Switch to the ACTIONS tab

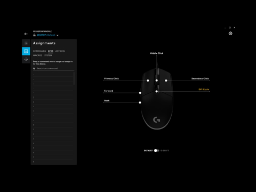click(60, 51)
